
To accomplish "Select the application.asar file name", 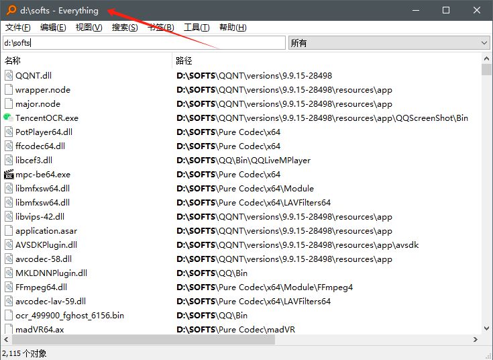I will point(46,231).
